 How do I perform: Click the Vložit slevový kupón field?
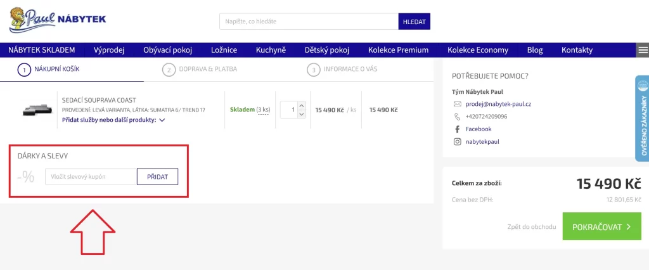point(91,177)
